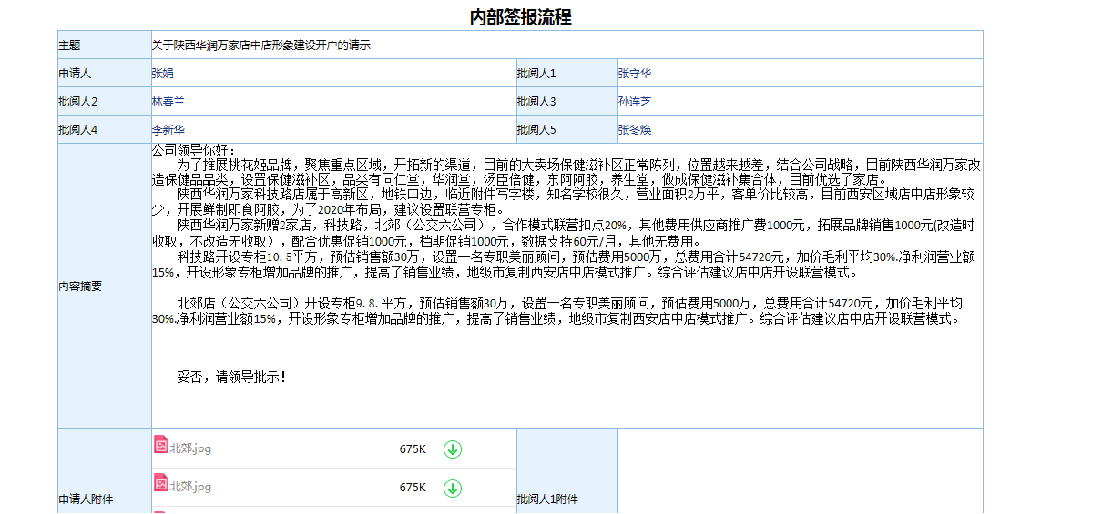Click the 申请人附件 label cell
The image size is (1112, 514).
pyautogui.click(x=87, y=499)
